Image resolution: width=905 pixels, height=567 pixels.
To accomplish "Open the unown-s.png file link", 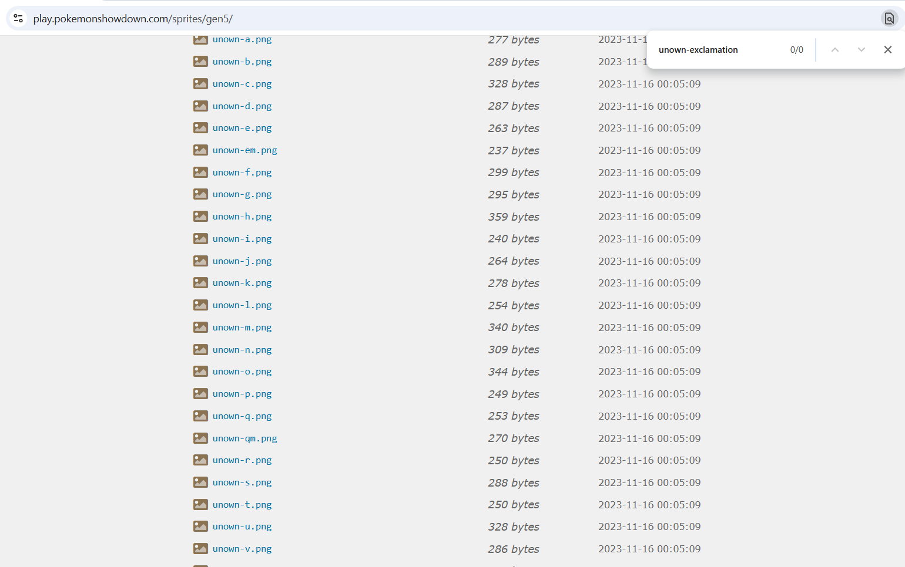I will click(x=242, y=482).
